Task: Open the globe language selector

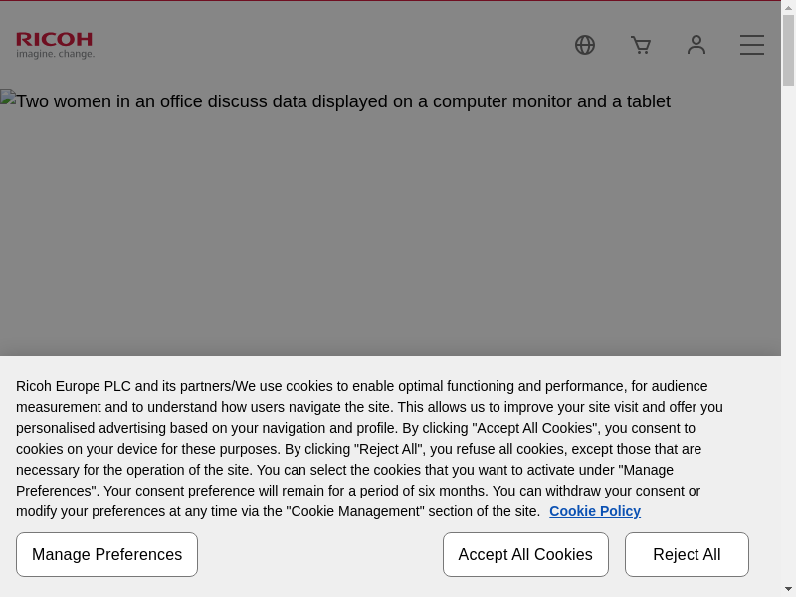Action: click(585, 45)
